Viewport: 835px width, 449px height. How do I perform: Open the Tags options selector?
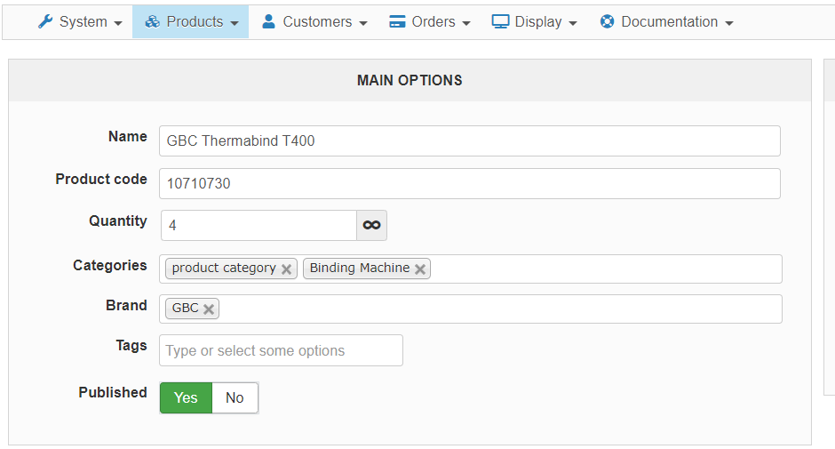click(281, 350)
